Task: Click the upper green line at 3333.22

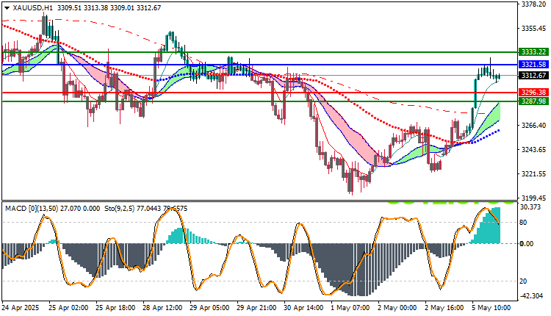Action: [x=260, y=52]
